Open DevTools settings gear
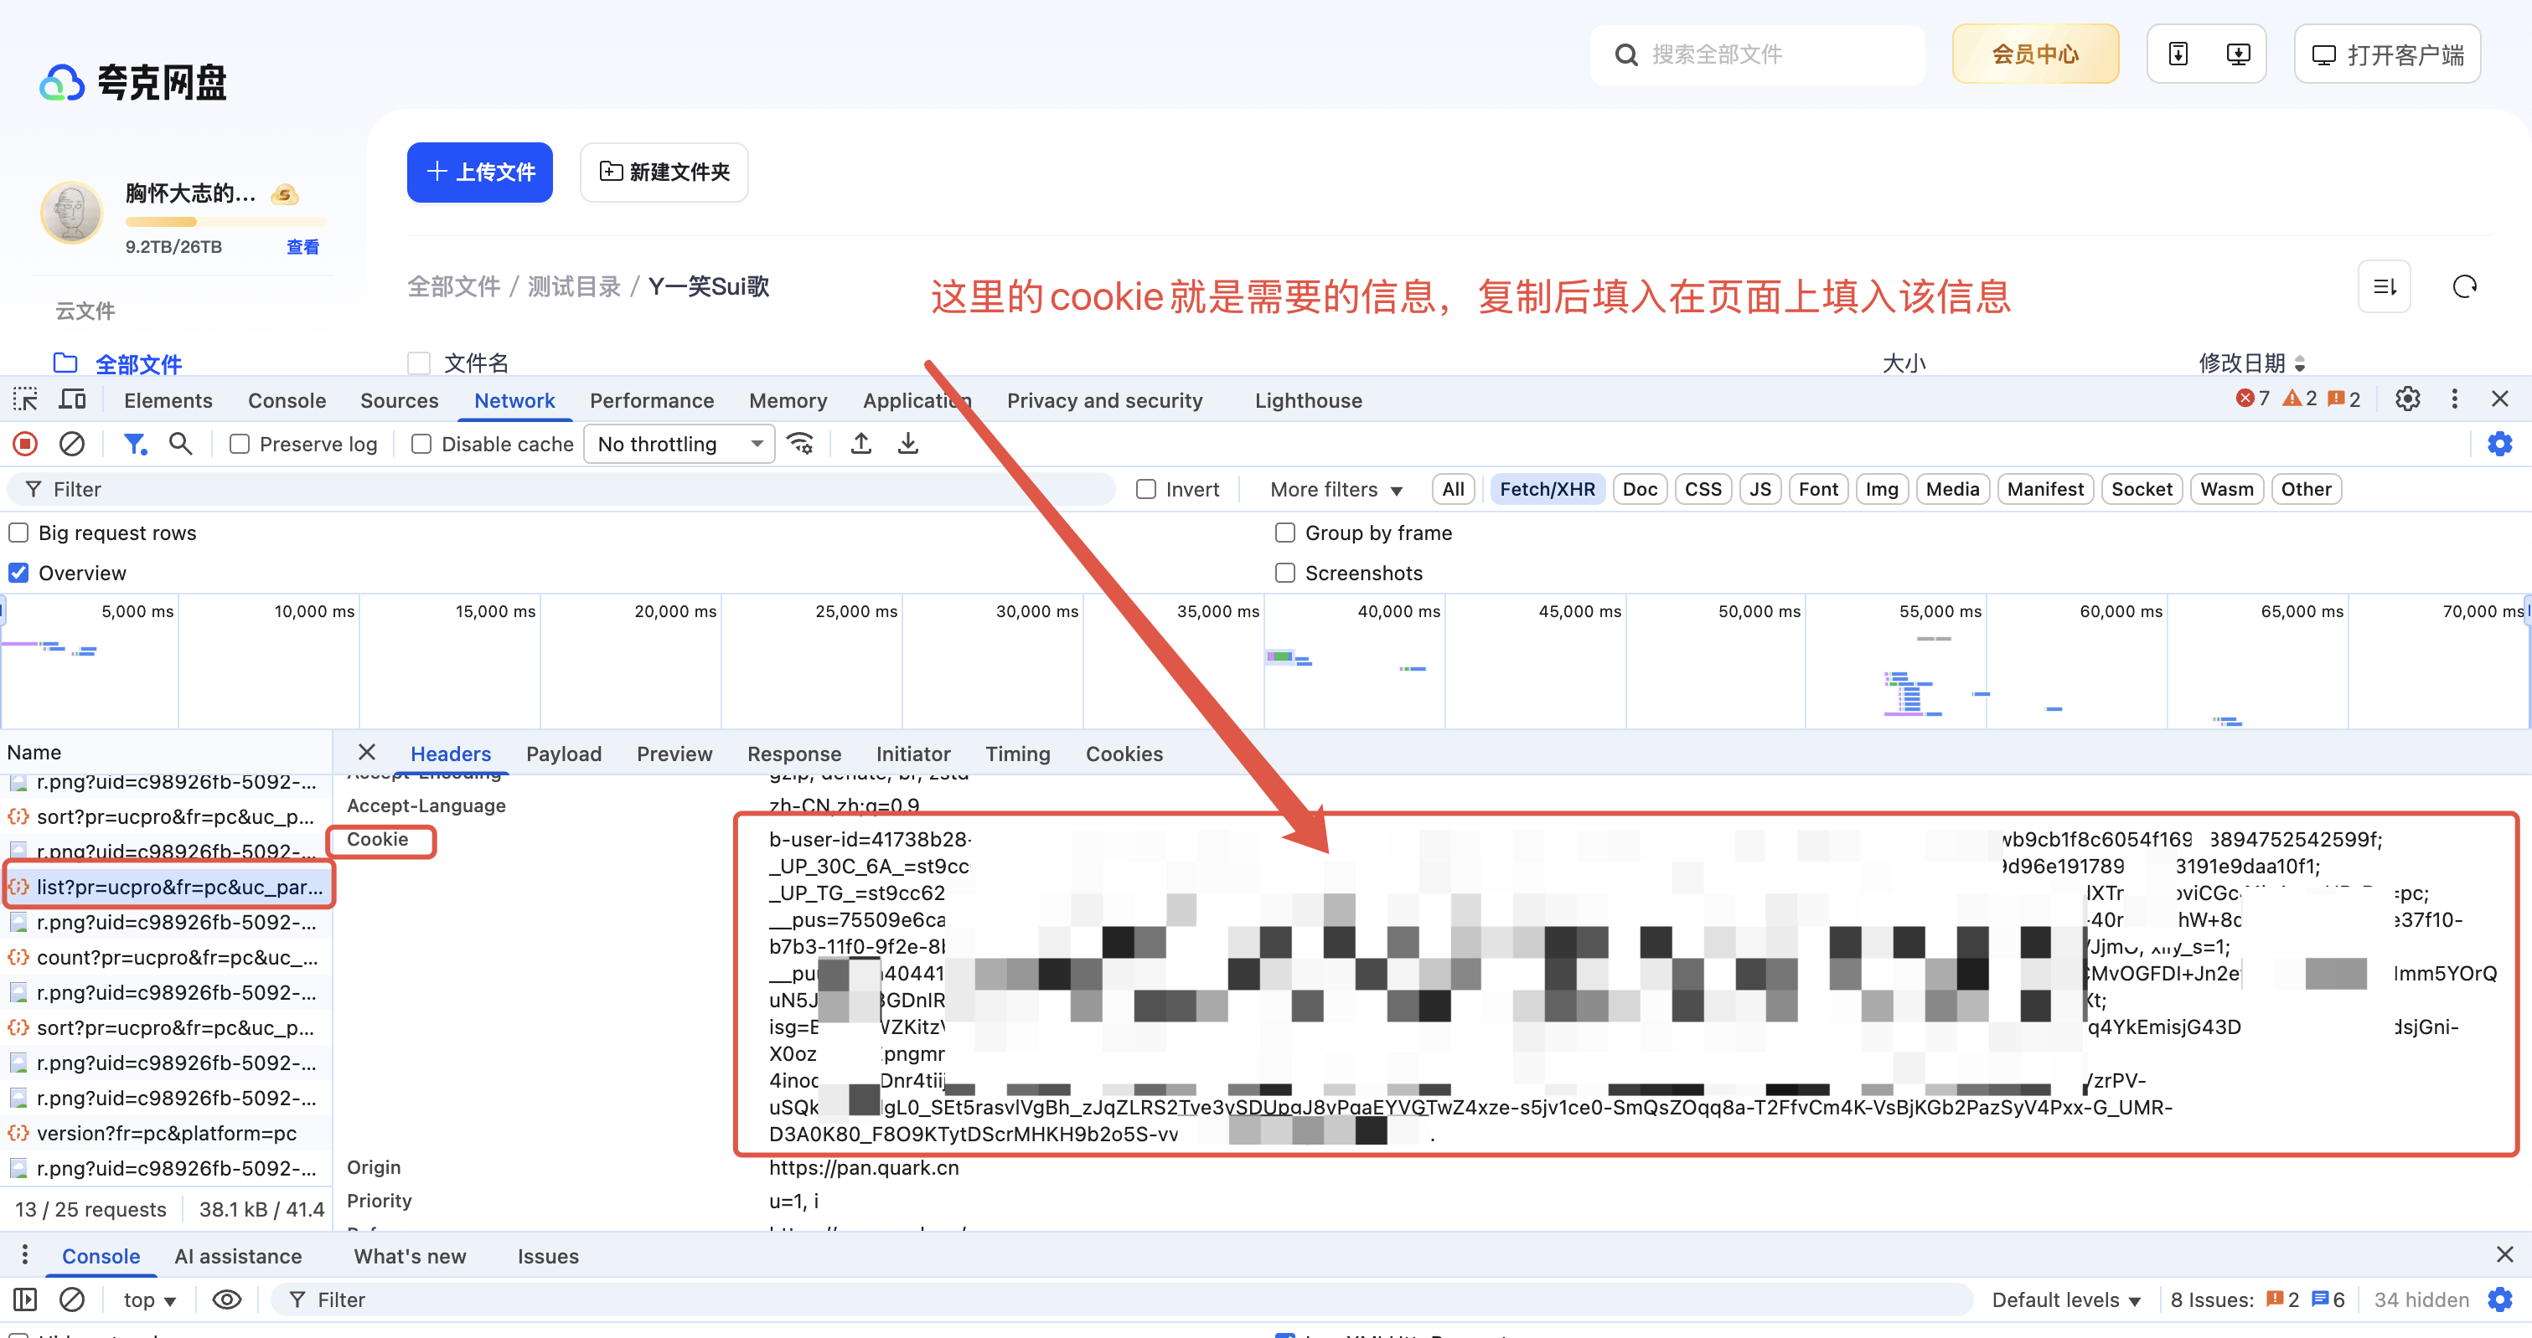The width and height of the screenshot is (2532, 1338). coord(2406,399)
